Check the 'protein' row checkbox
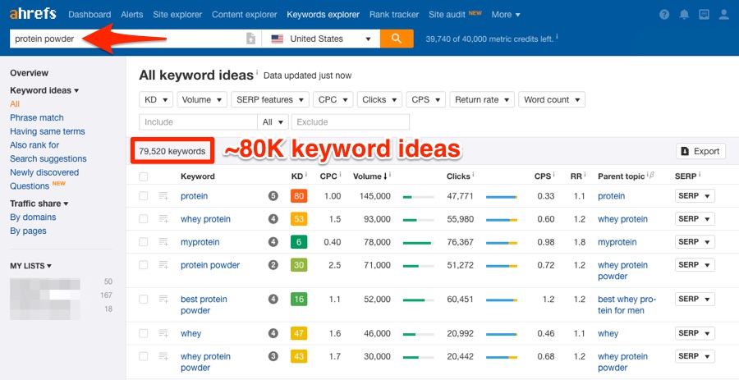739x380 pixels. click(x=143, y=196)
